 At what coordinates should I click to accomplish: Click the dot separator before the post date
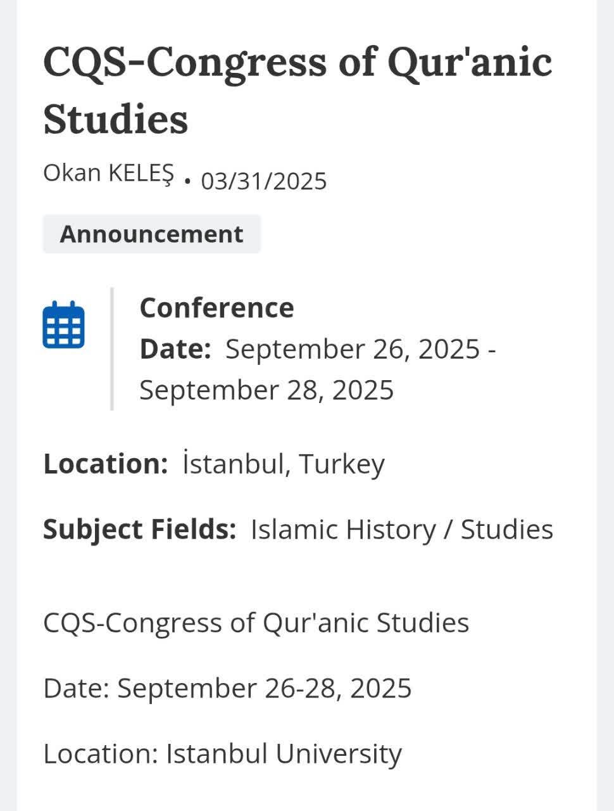point(187,182)
